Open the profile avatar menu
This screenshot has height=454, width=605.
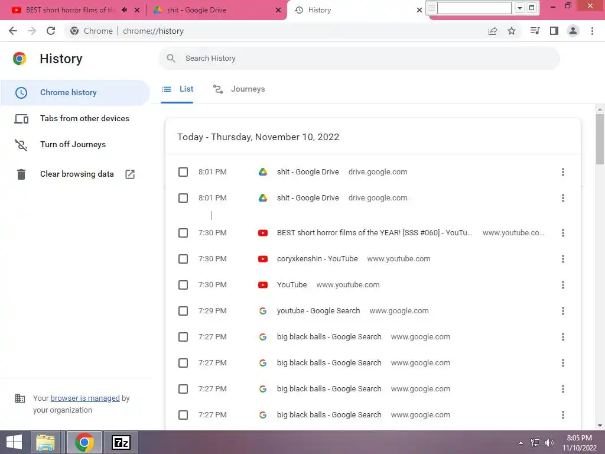[573, 31]
